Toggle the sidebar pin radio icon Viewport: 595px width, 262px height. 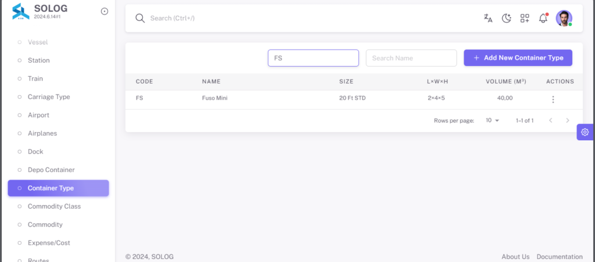[105, 12]
